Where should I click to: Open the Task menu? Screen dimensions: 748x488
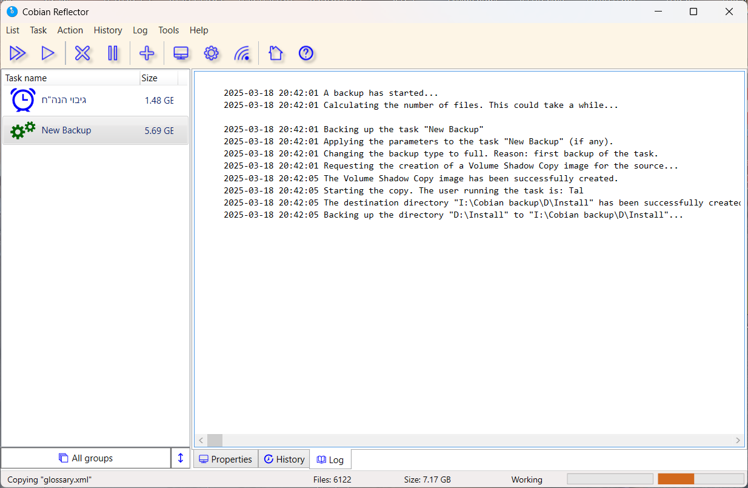pos(38,30)
